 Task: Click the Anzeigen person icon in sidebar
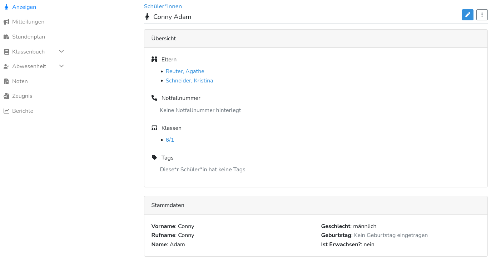point(6,7)
